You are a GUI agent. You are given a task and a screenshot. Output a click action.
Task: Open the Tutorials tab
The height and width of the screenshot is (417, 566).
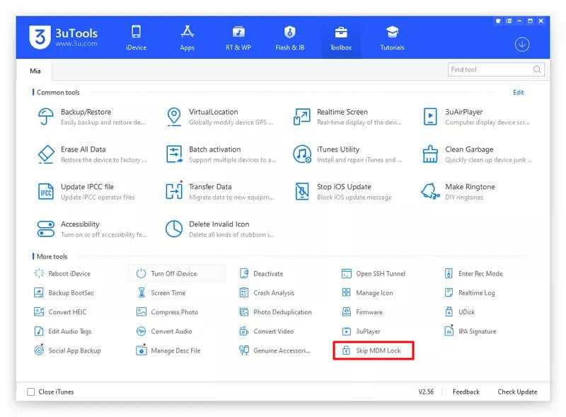point(392,38)
